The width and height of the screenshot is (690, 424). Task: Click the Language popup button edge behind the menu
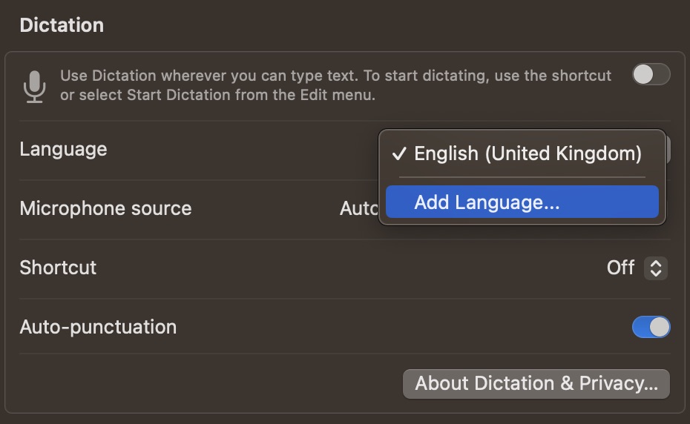point(668,150)
